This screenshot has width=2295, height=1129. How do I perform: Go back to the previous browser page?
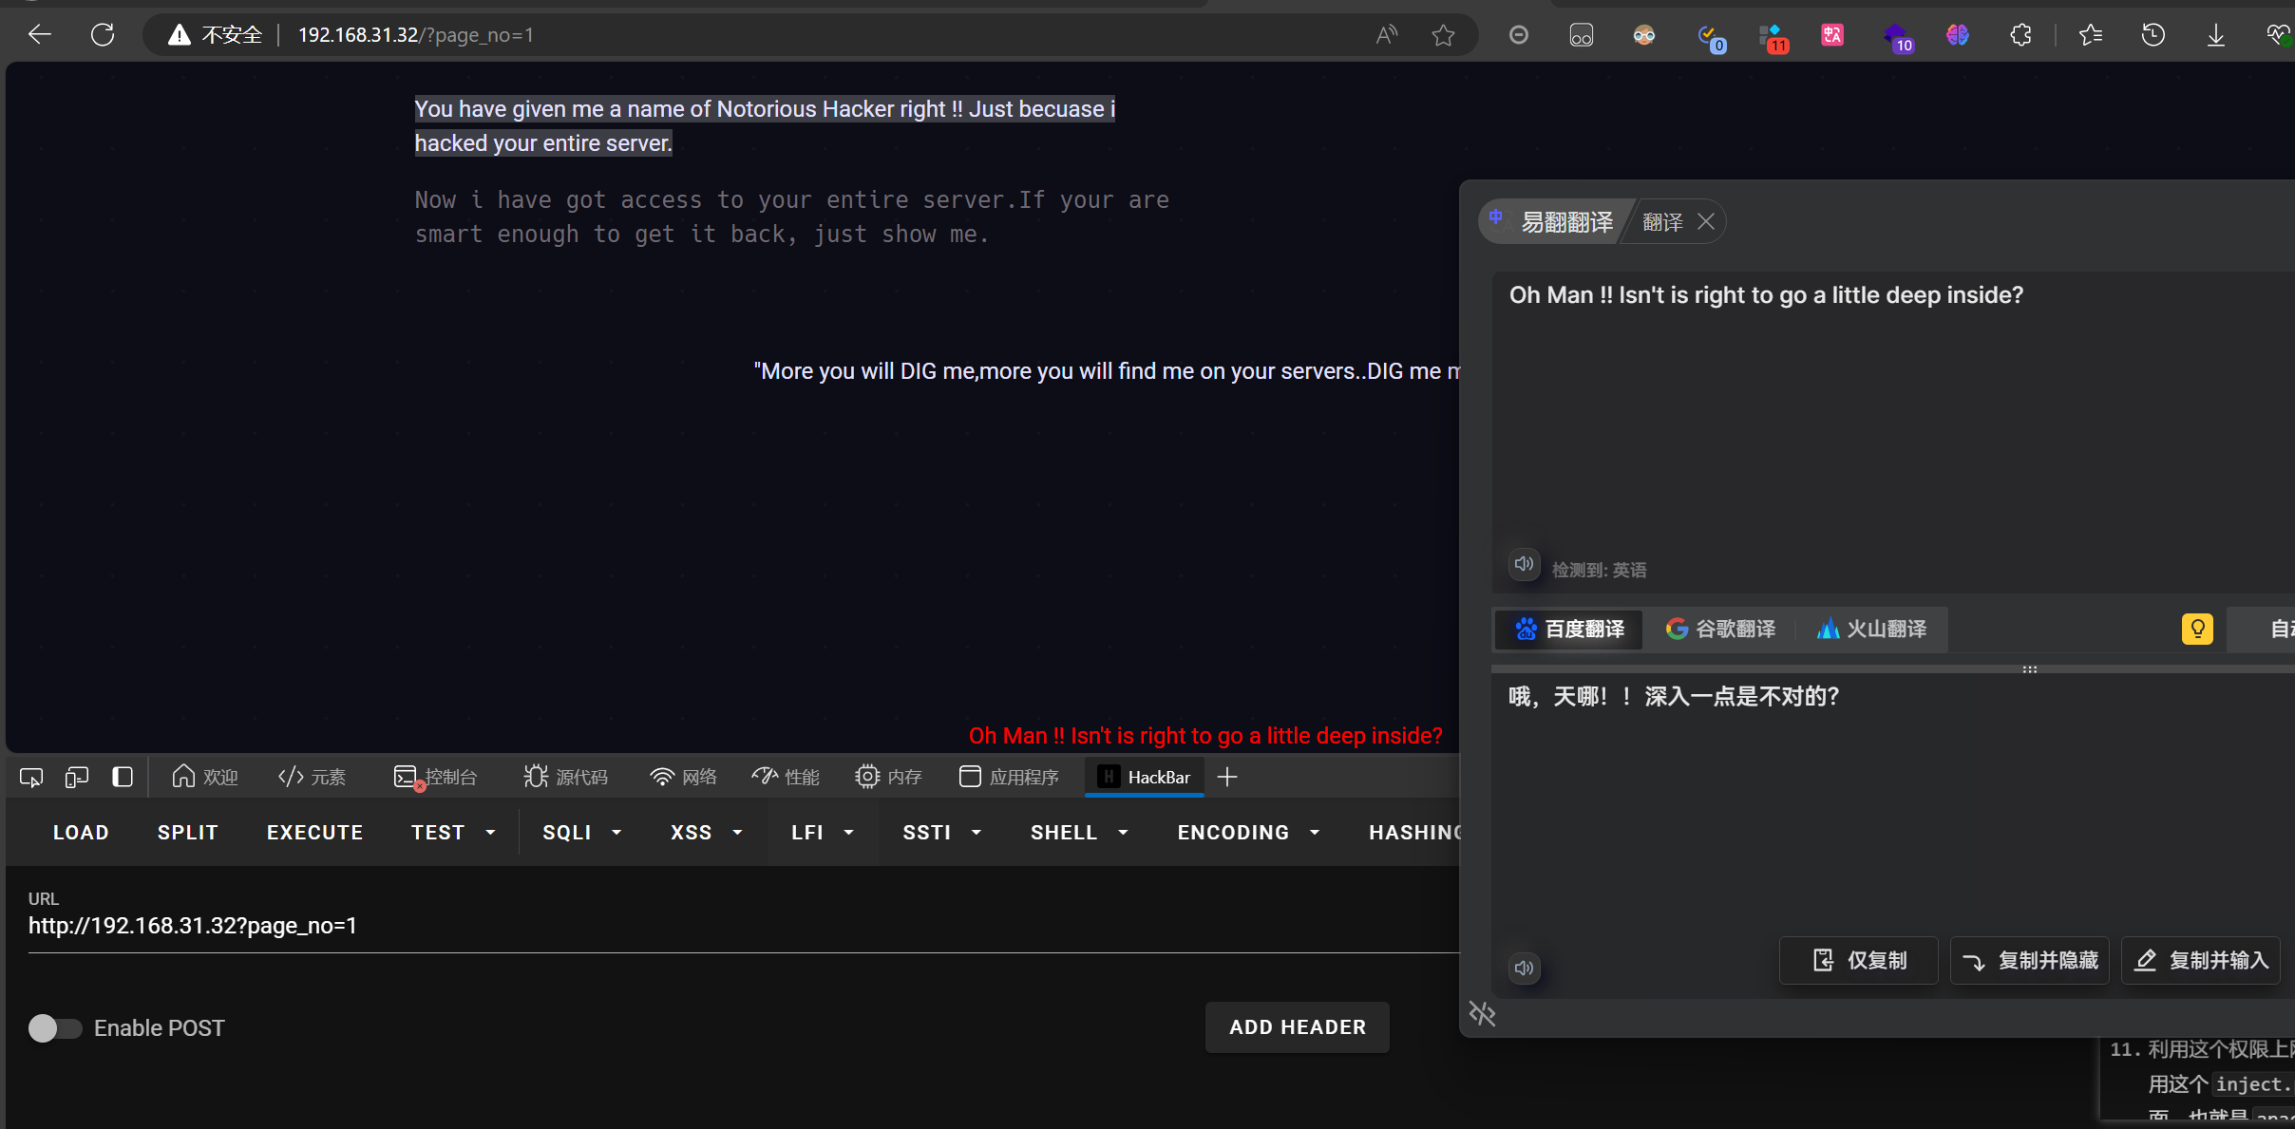[40, 35]
